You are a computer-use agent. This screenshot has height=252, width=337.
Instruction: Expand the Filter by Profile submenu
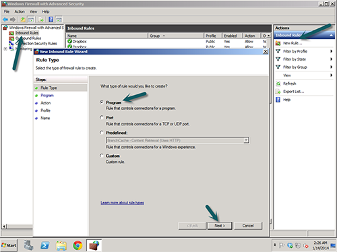[331, 51]
